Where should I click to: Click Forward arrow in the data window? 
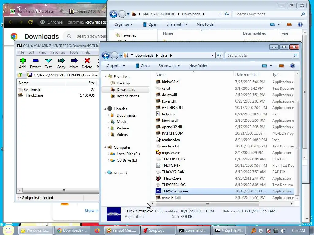[x=114, y=55]
